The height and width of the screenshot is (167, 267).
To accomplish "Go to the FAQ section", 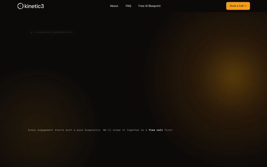I will 128,6.
